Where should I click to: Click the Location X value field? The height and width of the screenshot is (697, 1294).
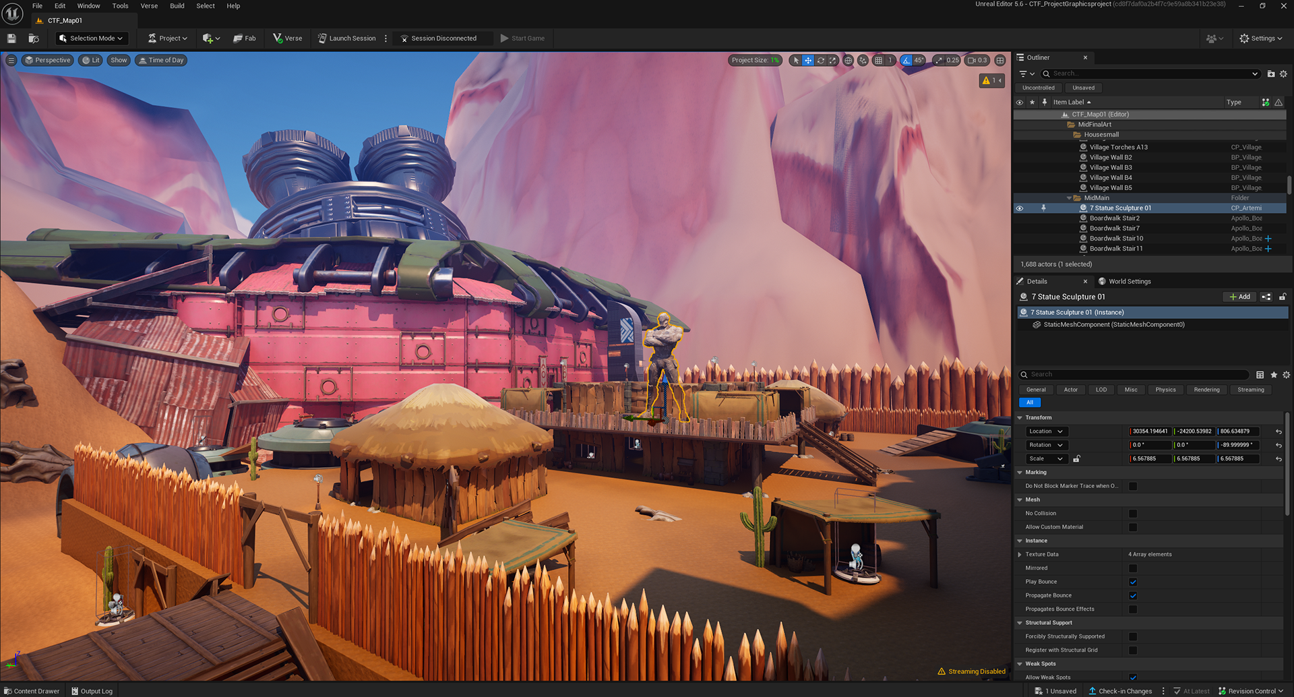(x=1150, y=431)
